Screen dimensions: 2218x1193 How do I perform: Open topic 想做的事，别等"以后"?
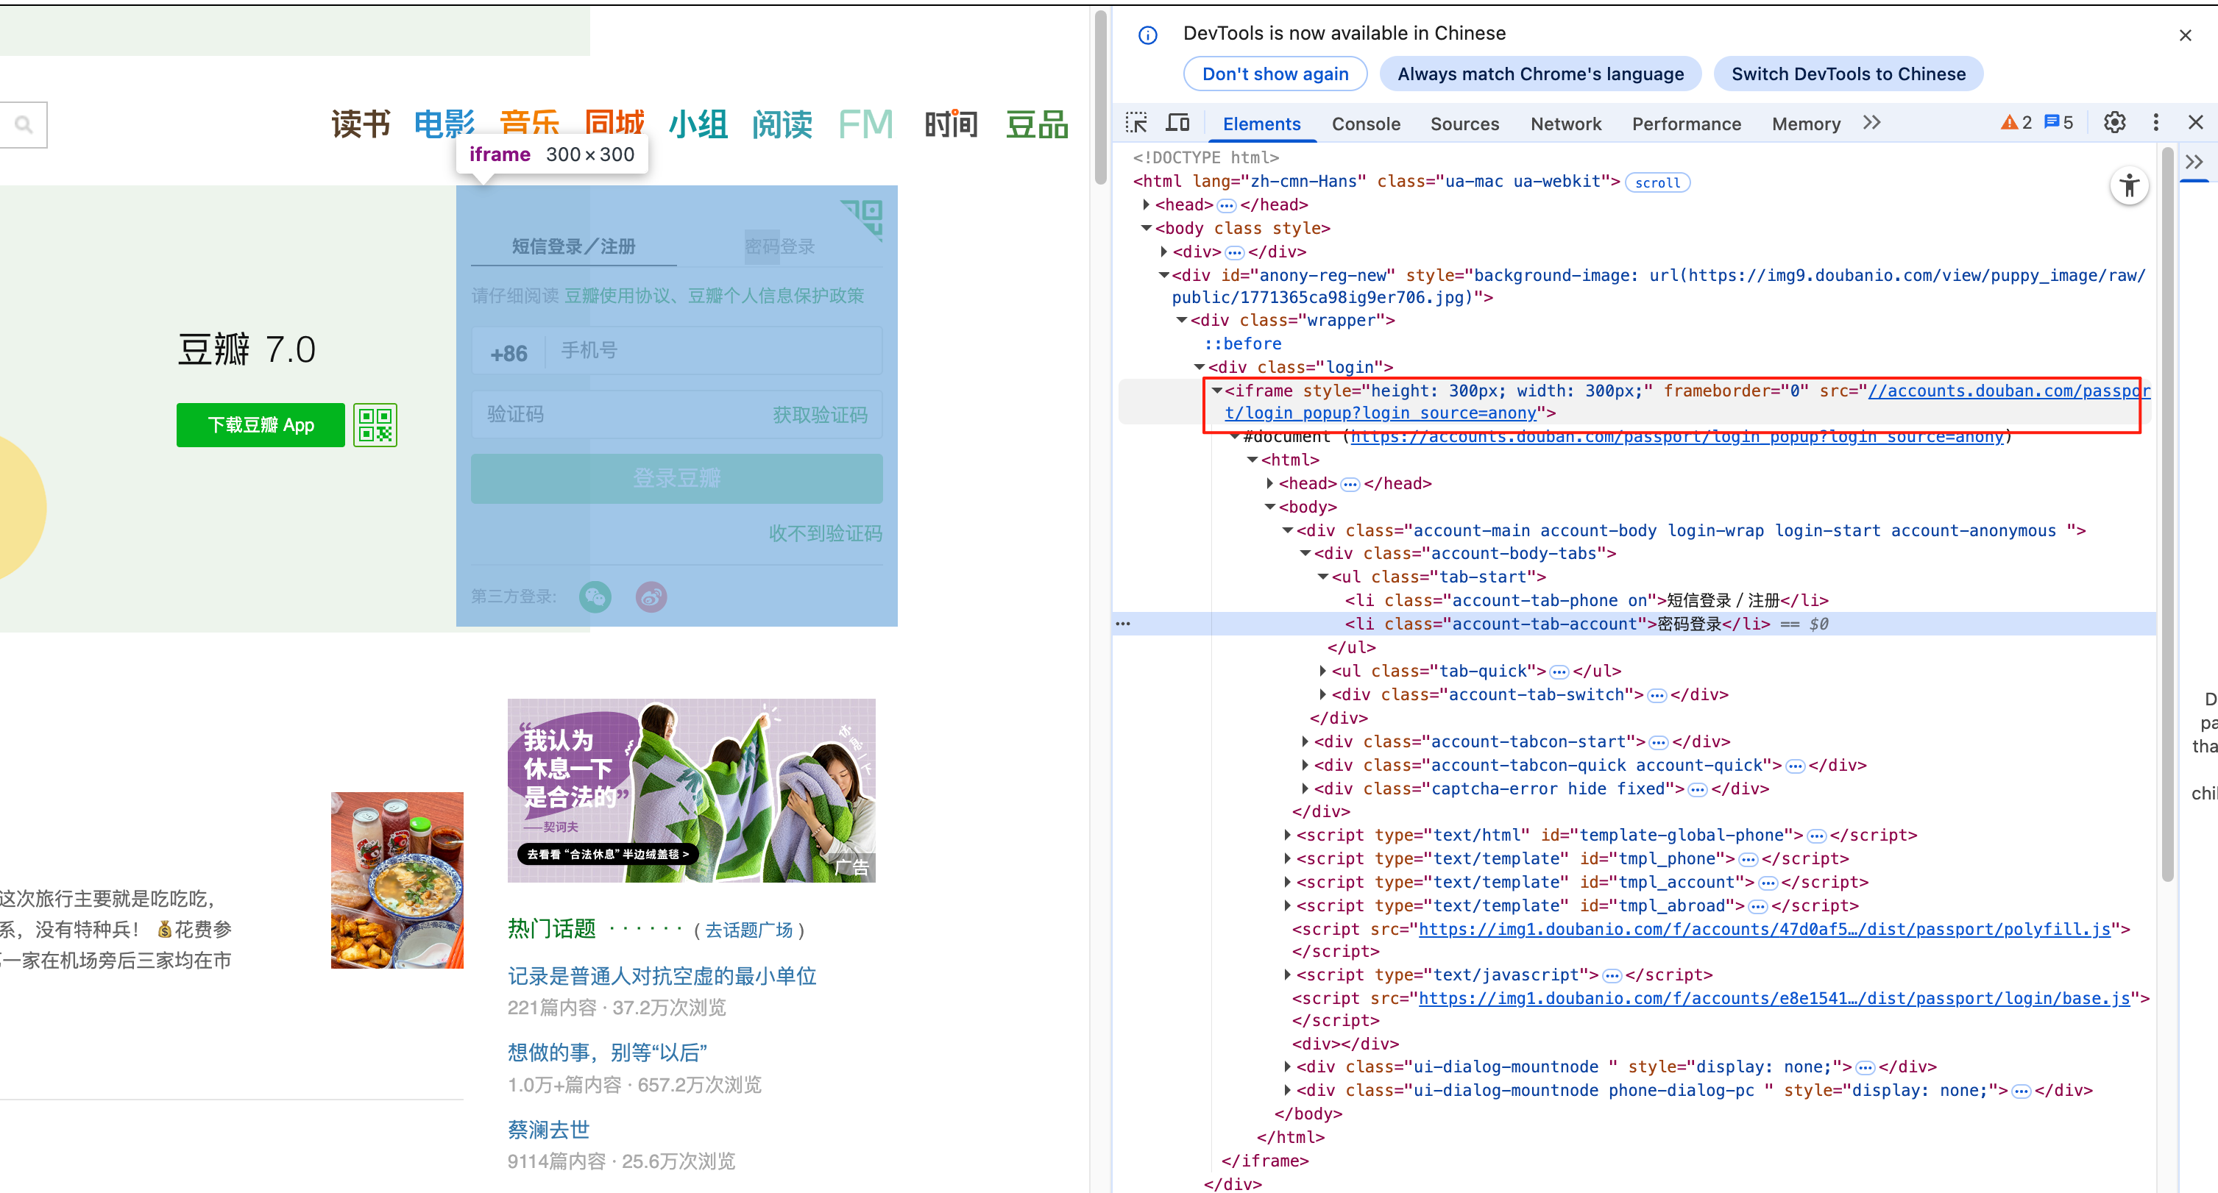(x=607, y=1053)
